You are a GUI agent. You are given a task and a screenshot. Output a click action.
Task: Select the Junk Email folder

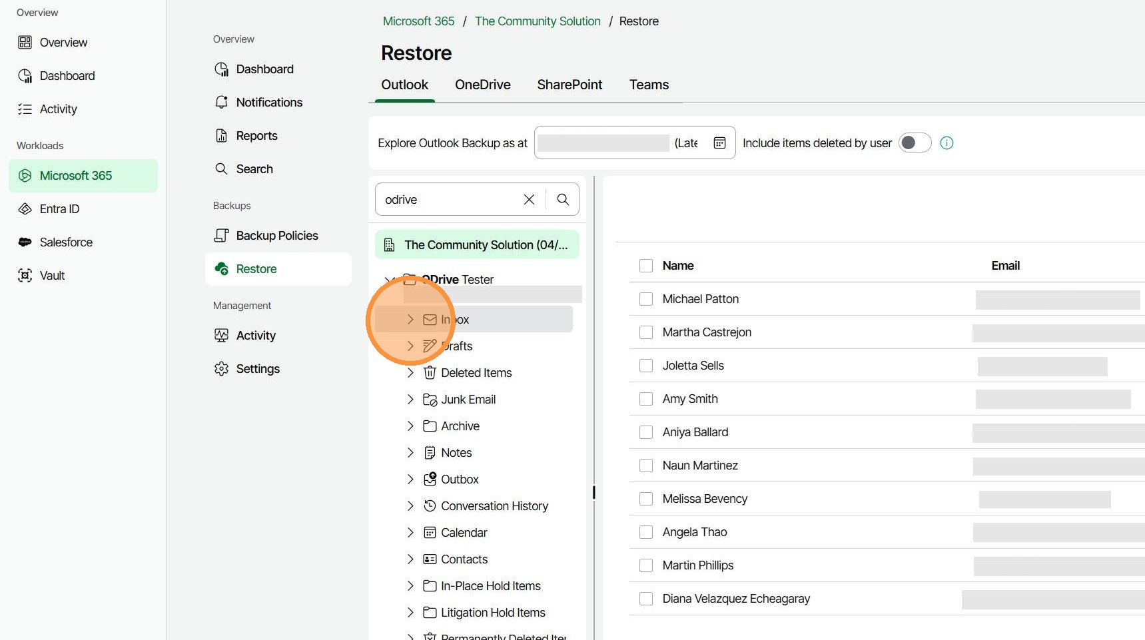[468, 400]
